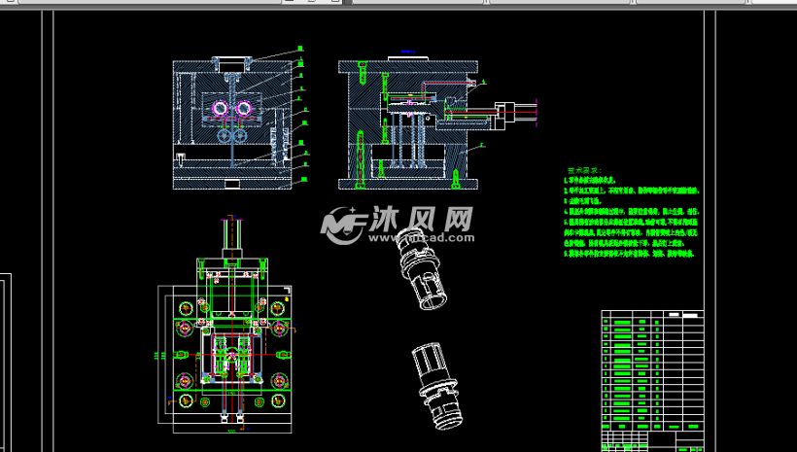This screenshot has width=797, height=452.
Task: Click the horizontal scrollbar at the top edge
Action: 389,3
